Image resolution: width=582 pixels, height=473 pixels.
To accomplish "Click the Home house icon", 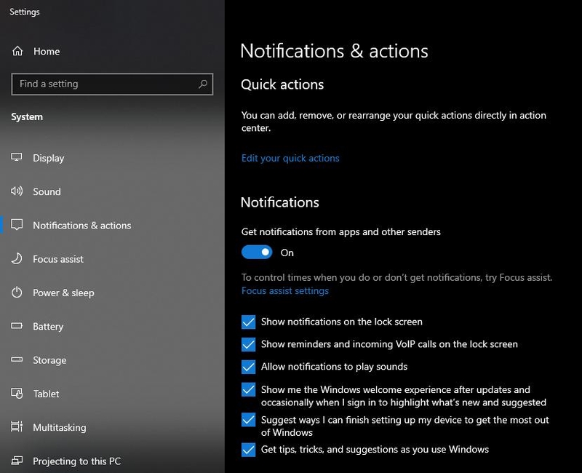I will coord(17,51).
